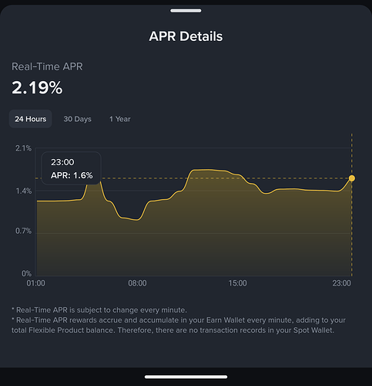372x386 pixels.
Task: Tap the home indicator bar at bottom
Action: tap(186, 377)
